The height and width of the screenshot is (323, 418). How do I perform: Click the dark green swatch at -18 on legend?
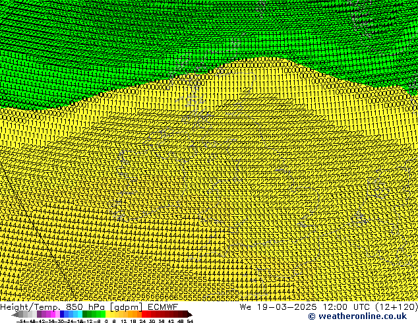85,314
